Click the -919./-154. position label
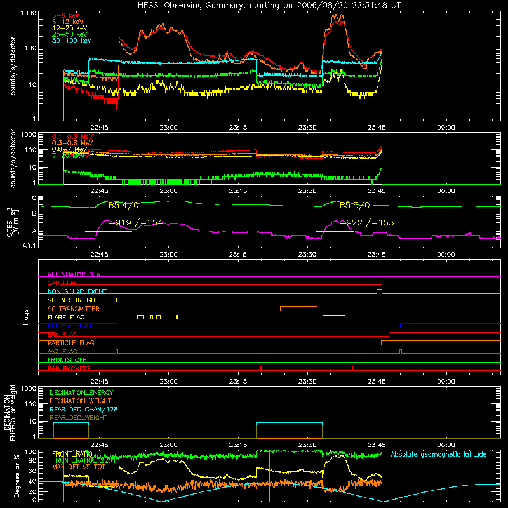 pos(138,223)
